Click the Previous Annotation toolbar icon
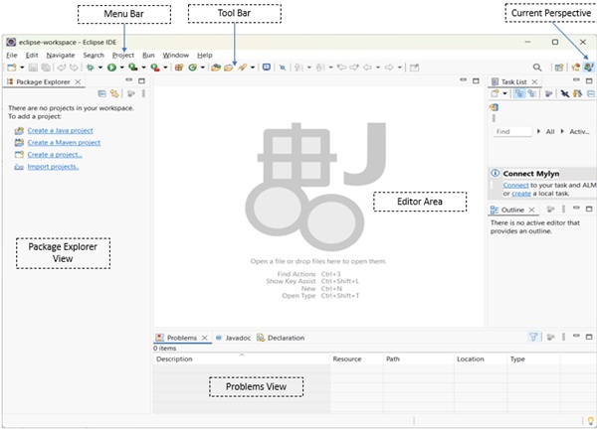Image resolution: width=597 pixels, height=430 pixels. [x=320, y=68]
